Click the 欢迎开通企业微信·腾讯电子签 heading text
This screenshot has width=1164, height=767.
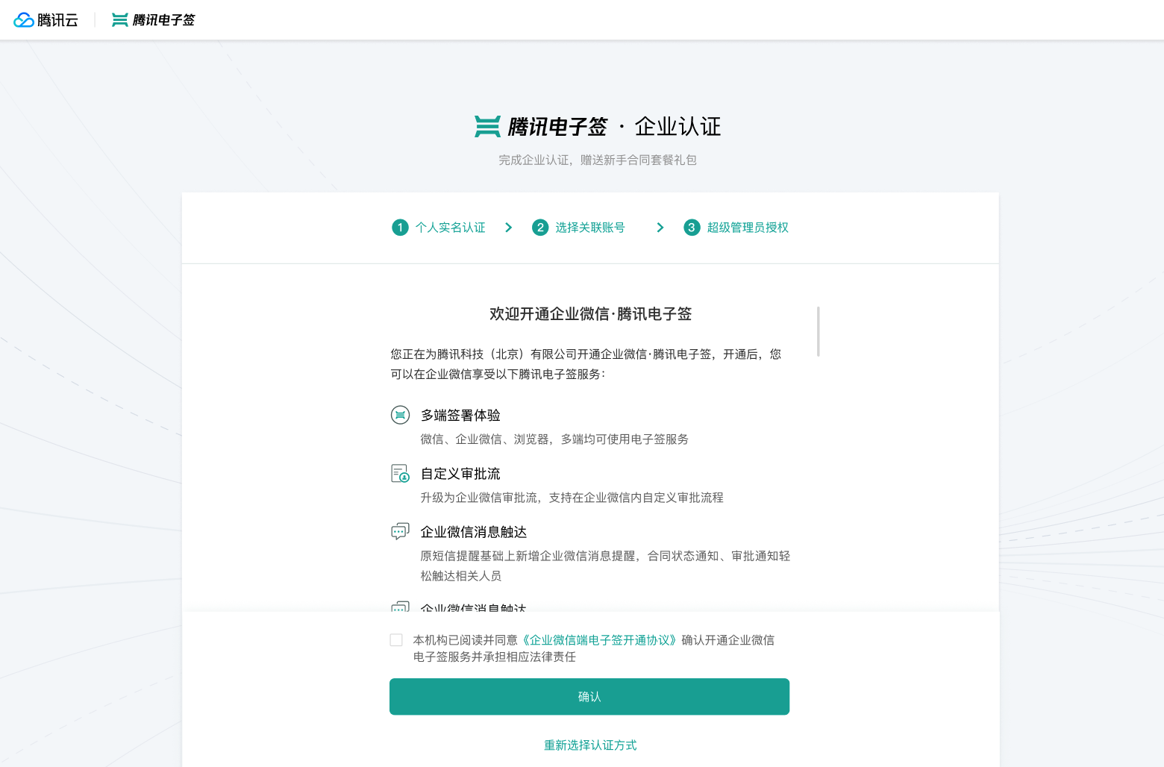(x=589, y=314)
